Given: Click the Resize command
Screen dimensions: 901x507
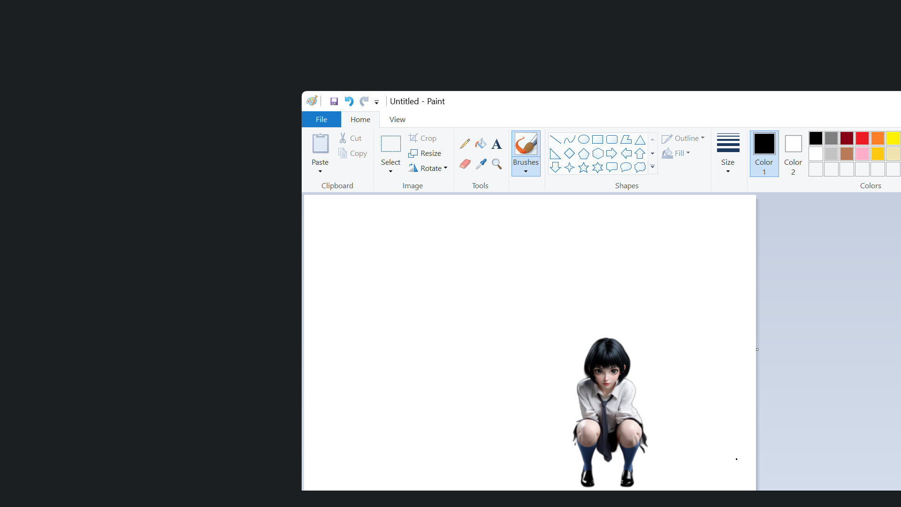Looking at the screenshot, I should coord(425,153).
